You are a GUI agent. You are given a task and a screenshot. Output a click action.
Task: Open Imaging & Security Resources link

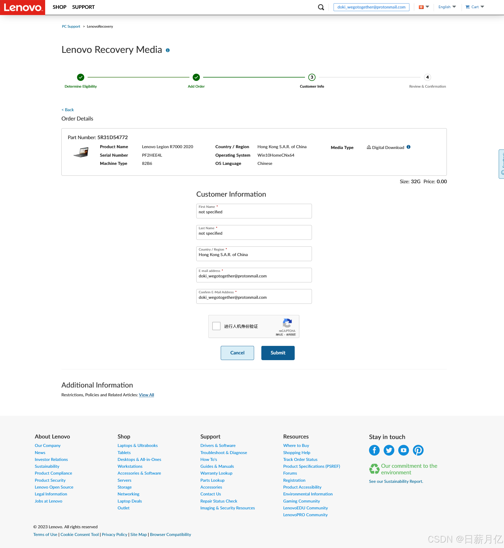click(x=227, y=508)
